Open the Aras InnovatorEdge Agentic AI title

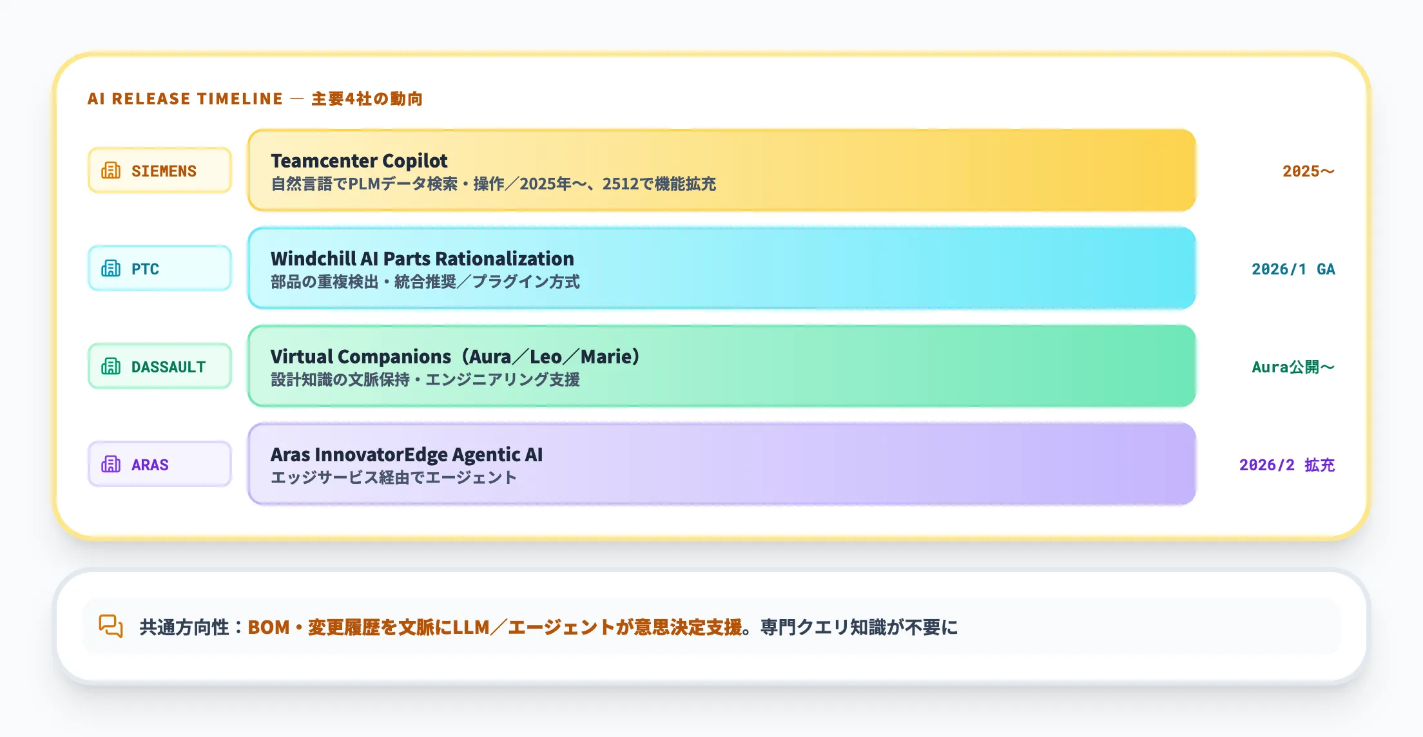point(407,454)
